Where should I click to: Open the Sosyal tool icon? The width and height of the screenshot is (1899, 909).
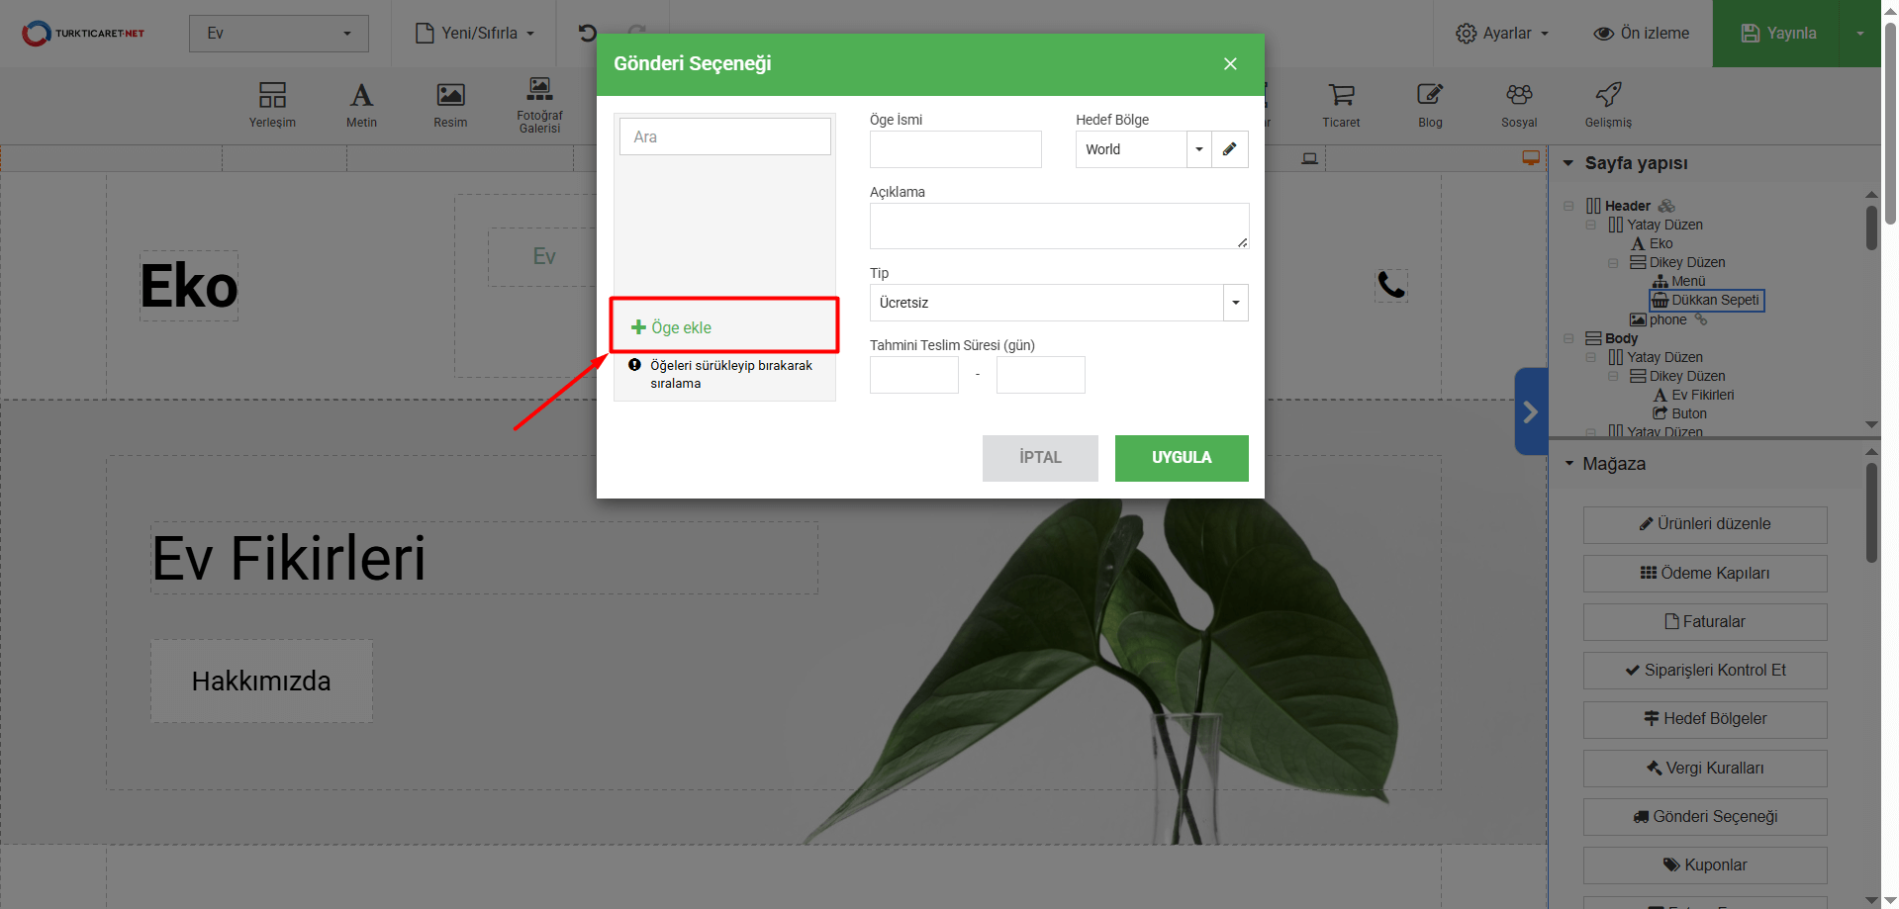pos(1519,104)
